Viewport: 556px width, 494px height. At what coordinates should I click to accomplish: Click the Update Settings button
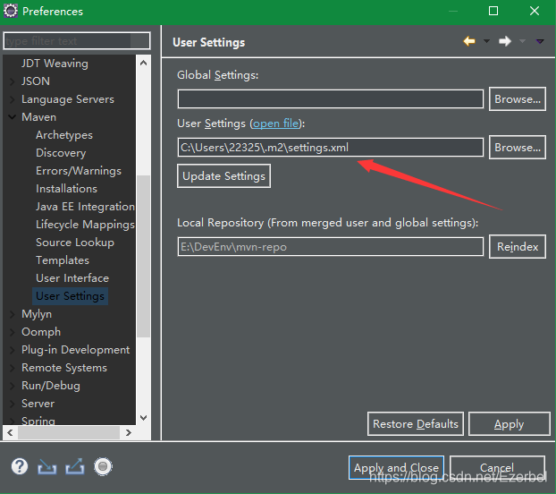pos(223,176)
